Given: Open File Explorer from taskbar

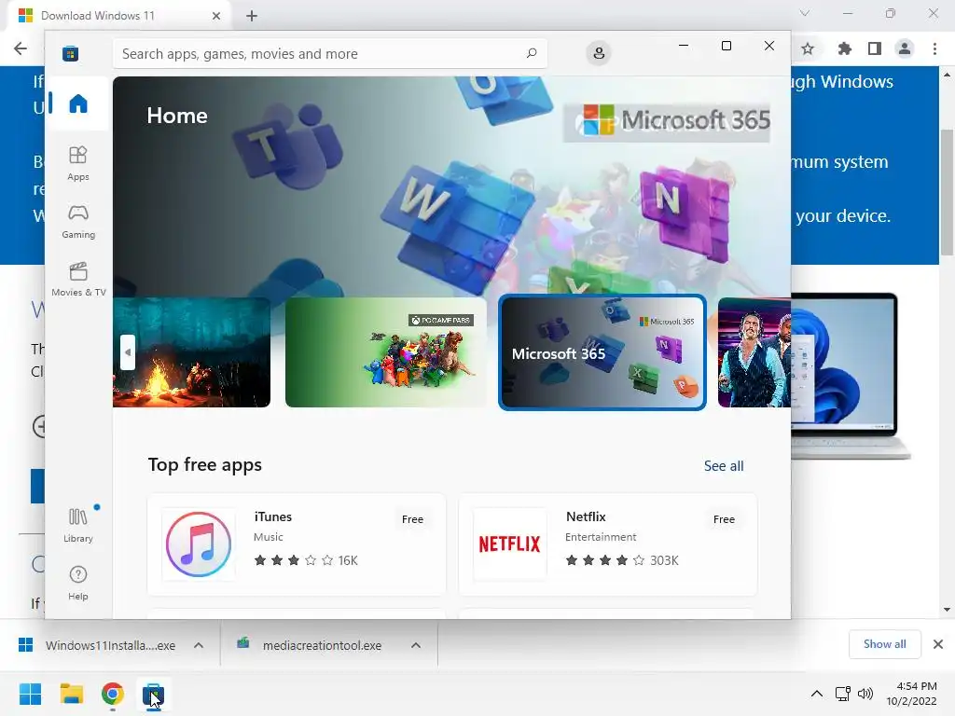Looking at the screenshot, I should click(x=71, y=694).
